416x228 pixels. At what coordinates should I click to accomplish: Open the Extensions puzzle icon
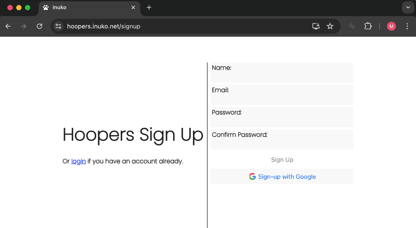[x=368, y=26]
